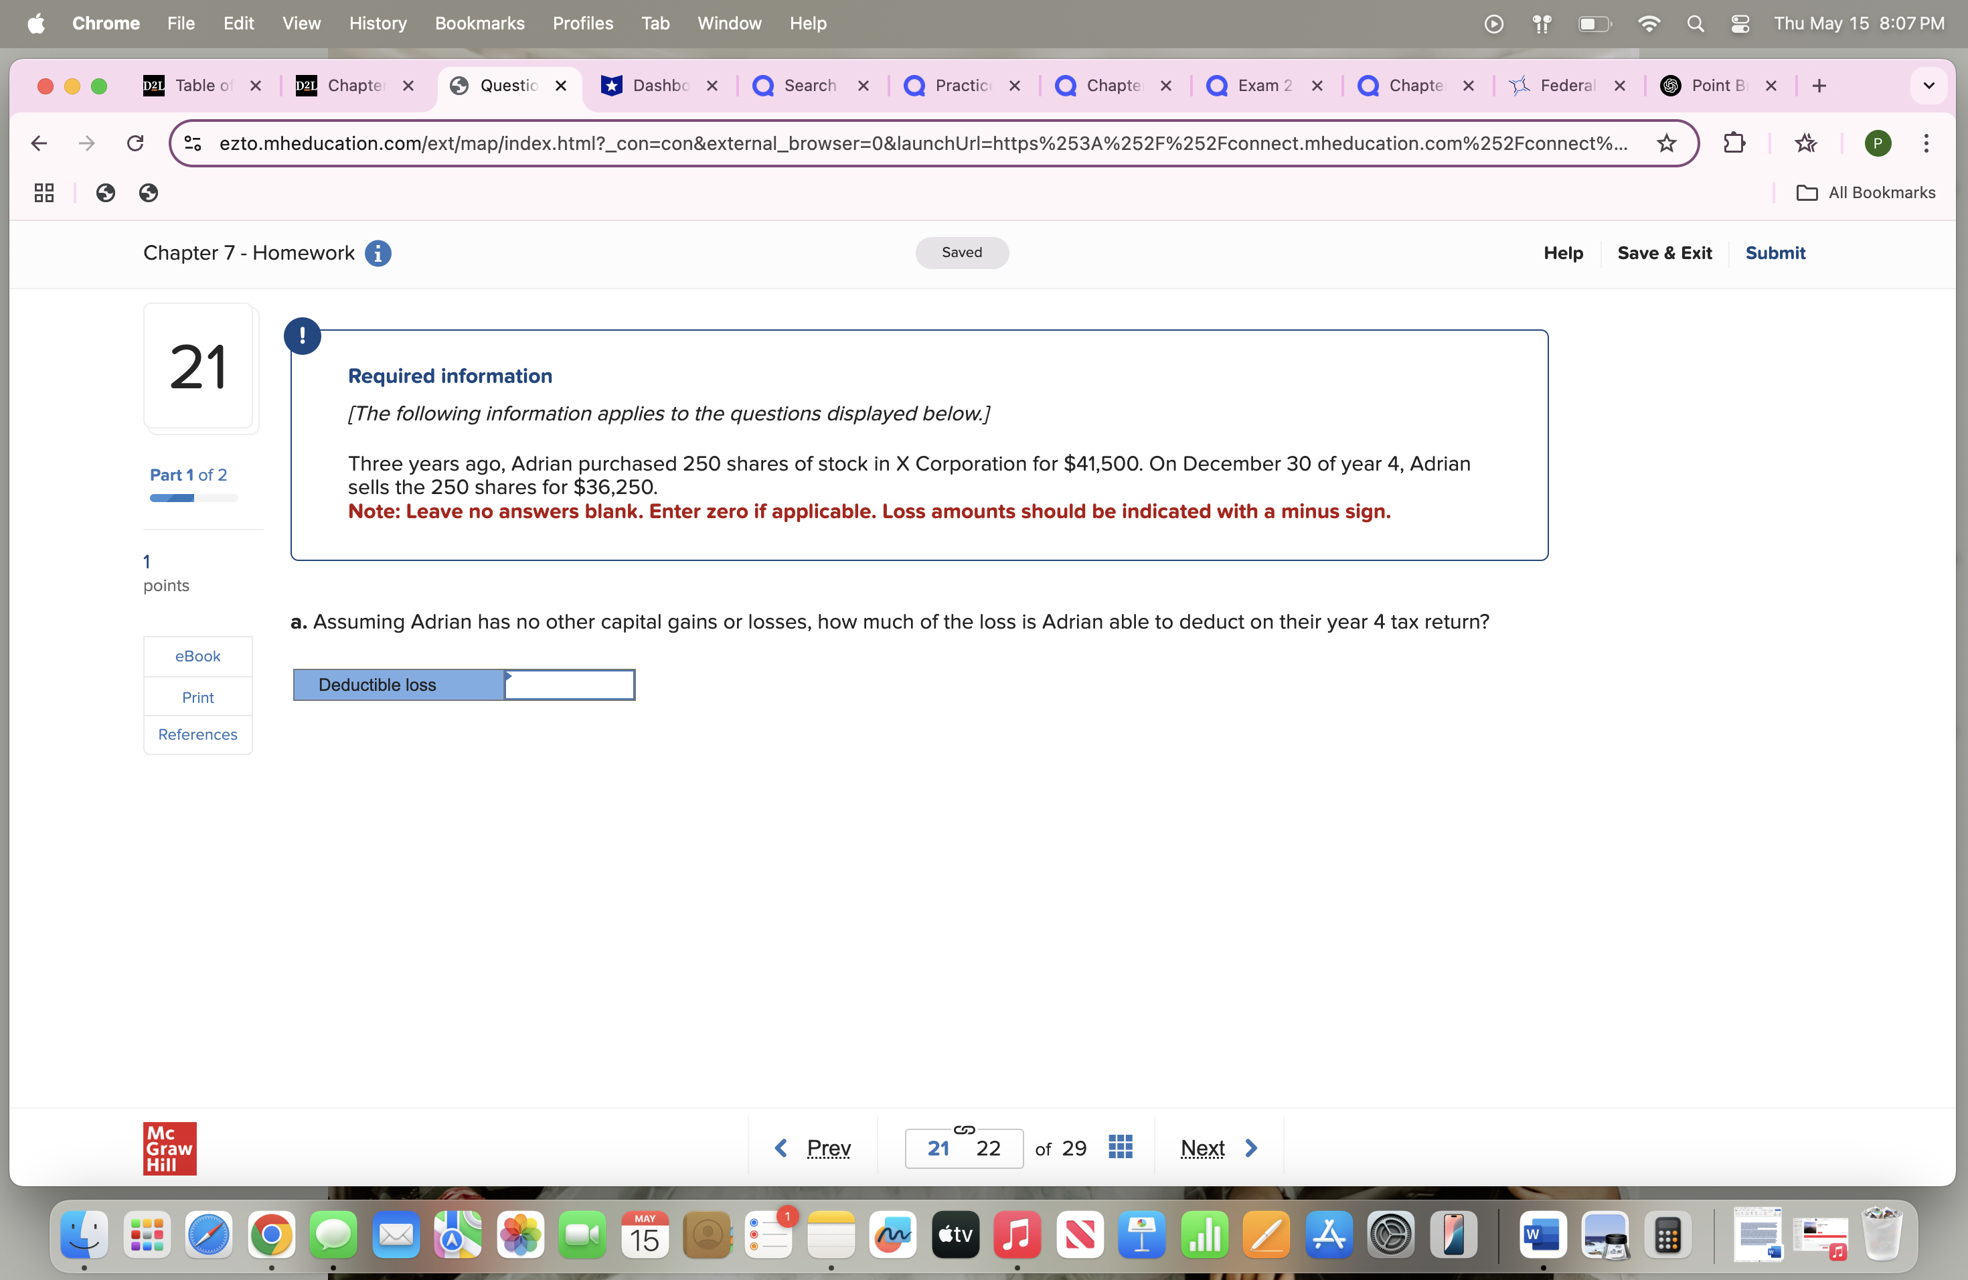Click the Part 1 of 2 progress bar
Screen dimensions: 1968x1280
point(192,498)
